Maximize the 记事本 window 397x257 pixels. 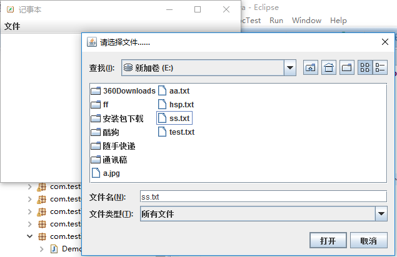coord(198,9)
